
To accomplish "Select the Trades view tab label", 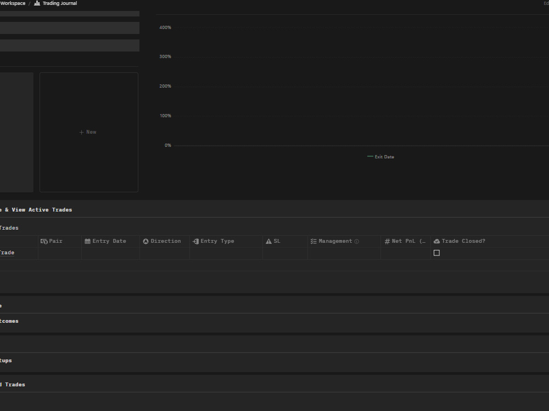I will pos(9,228).
